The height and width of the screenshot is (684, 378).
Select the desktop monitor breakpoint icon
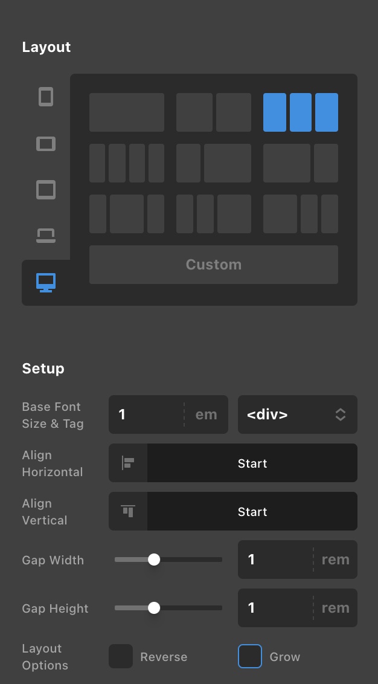[46, 282]
